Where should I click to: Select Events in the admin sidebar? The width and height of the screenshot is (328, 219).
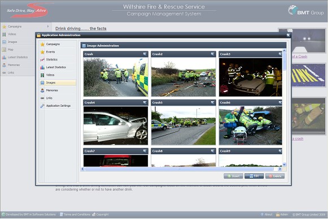(58, 52)
